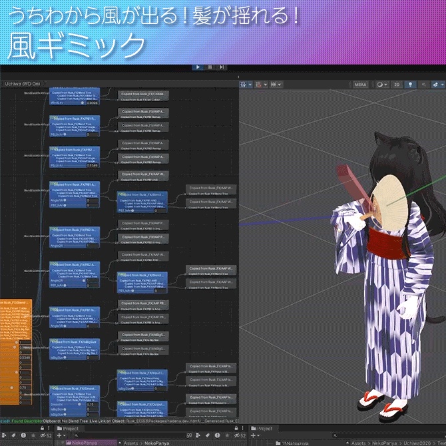Toggle 2D view mode
Image resolution: width=446 pixels, height=446 pixels.
[397, 85]
